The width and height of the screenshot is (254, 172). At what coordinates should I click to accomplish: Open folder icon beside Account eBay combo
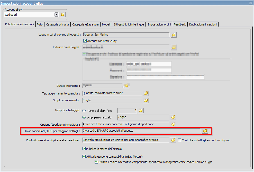(62, 15)
